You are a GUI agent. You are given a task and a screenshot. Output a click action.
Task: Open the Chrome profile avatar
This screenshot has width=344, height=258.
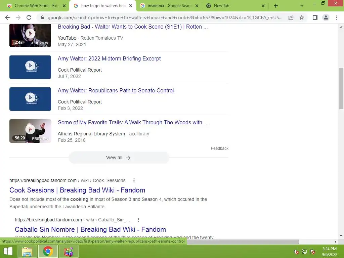(326, 17)
